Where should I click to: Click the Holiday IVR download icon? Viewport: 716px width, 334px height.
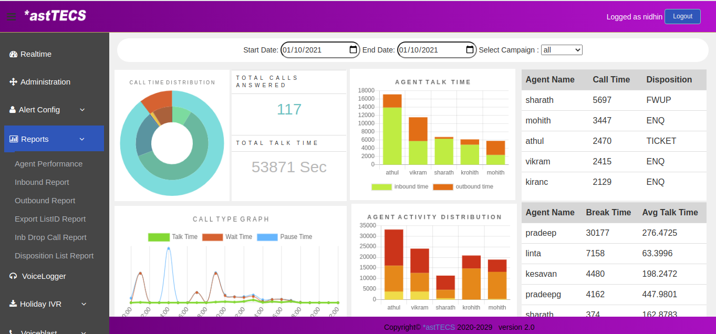[x=14, y=304]
